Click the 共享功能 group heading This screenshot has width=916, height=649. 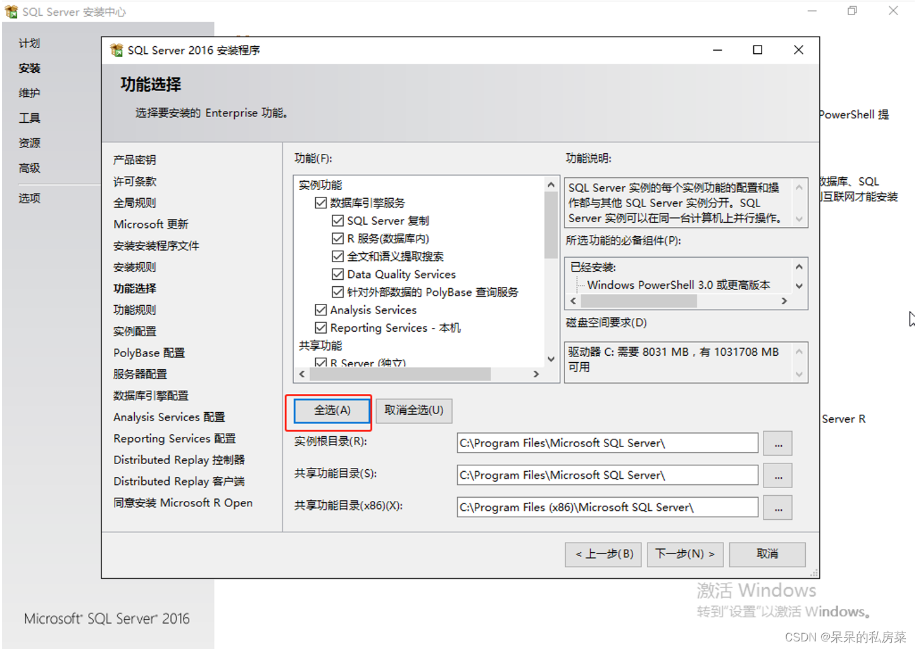click(320, 346)
